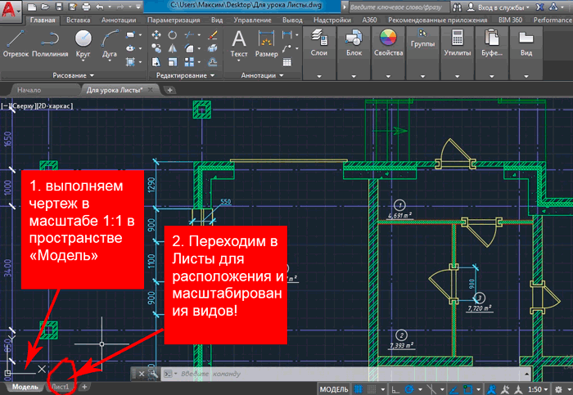This screenshot has width=573, height=395.
Task: Click the Save icon in quick access toolbar
Action: tap(58, 7)
